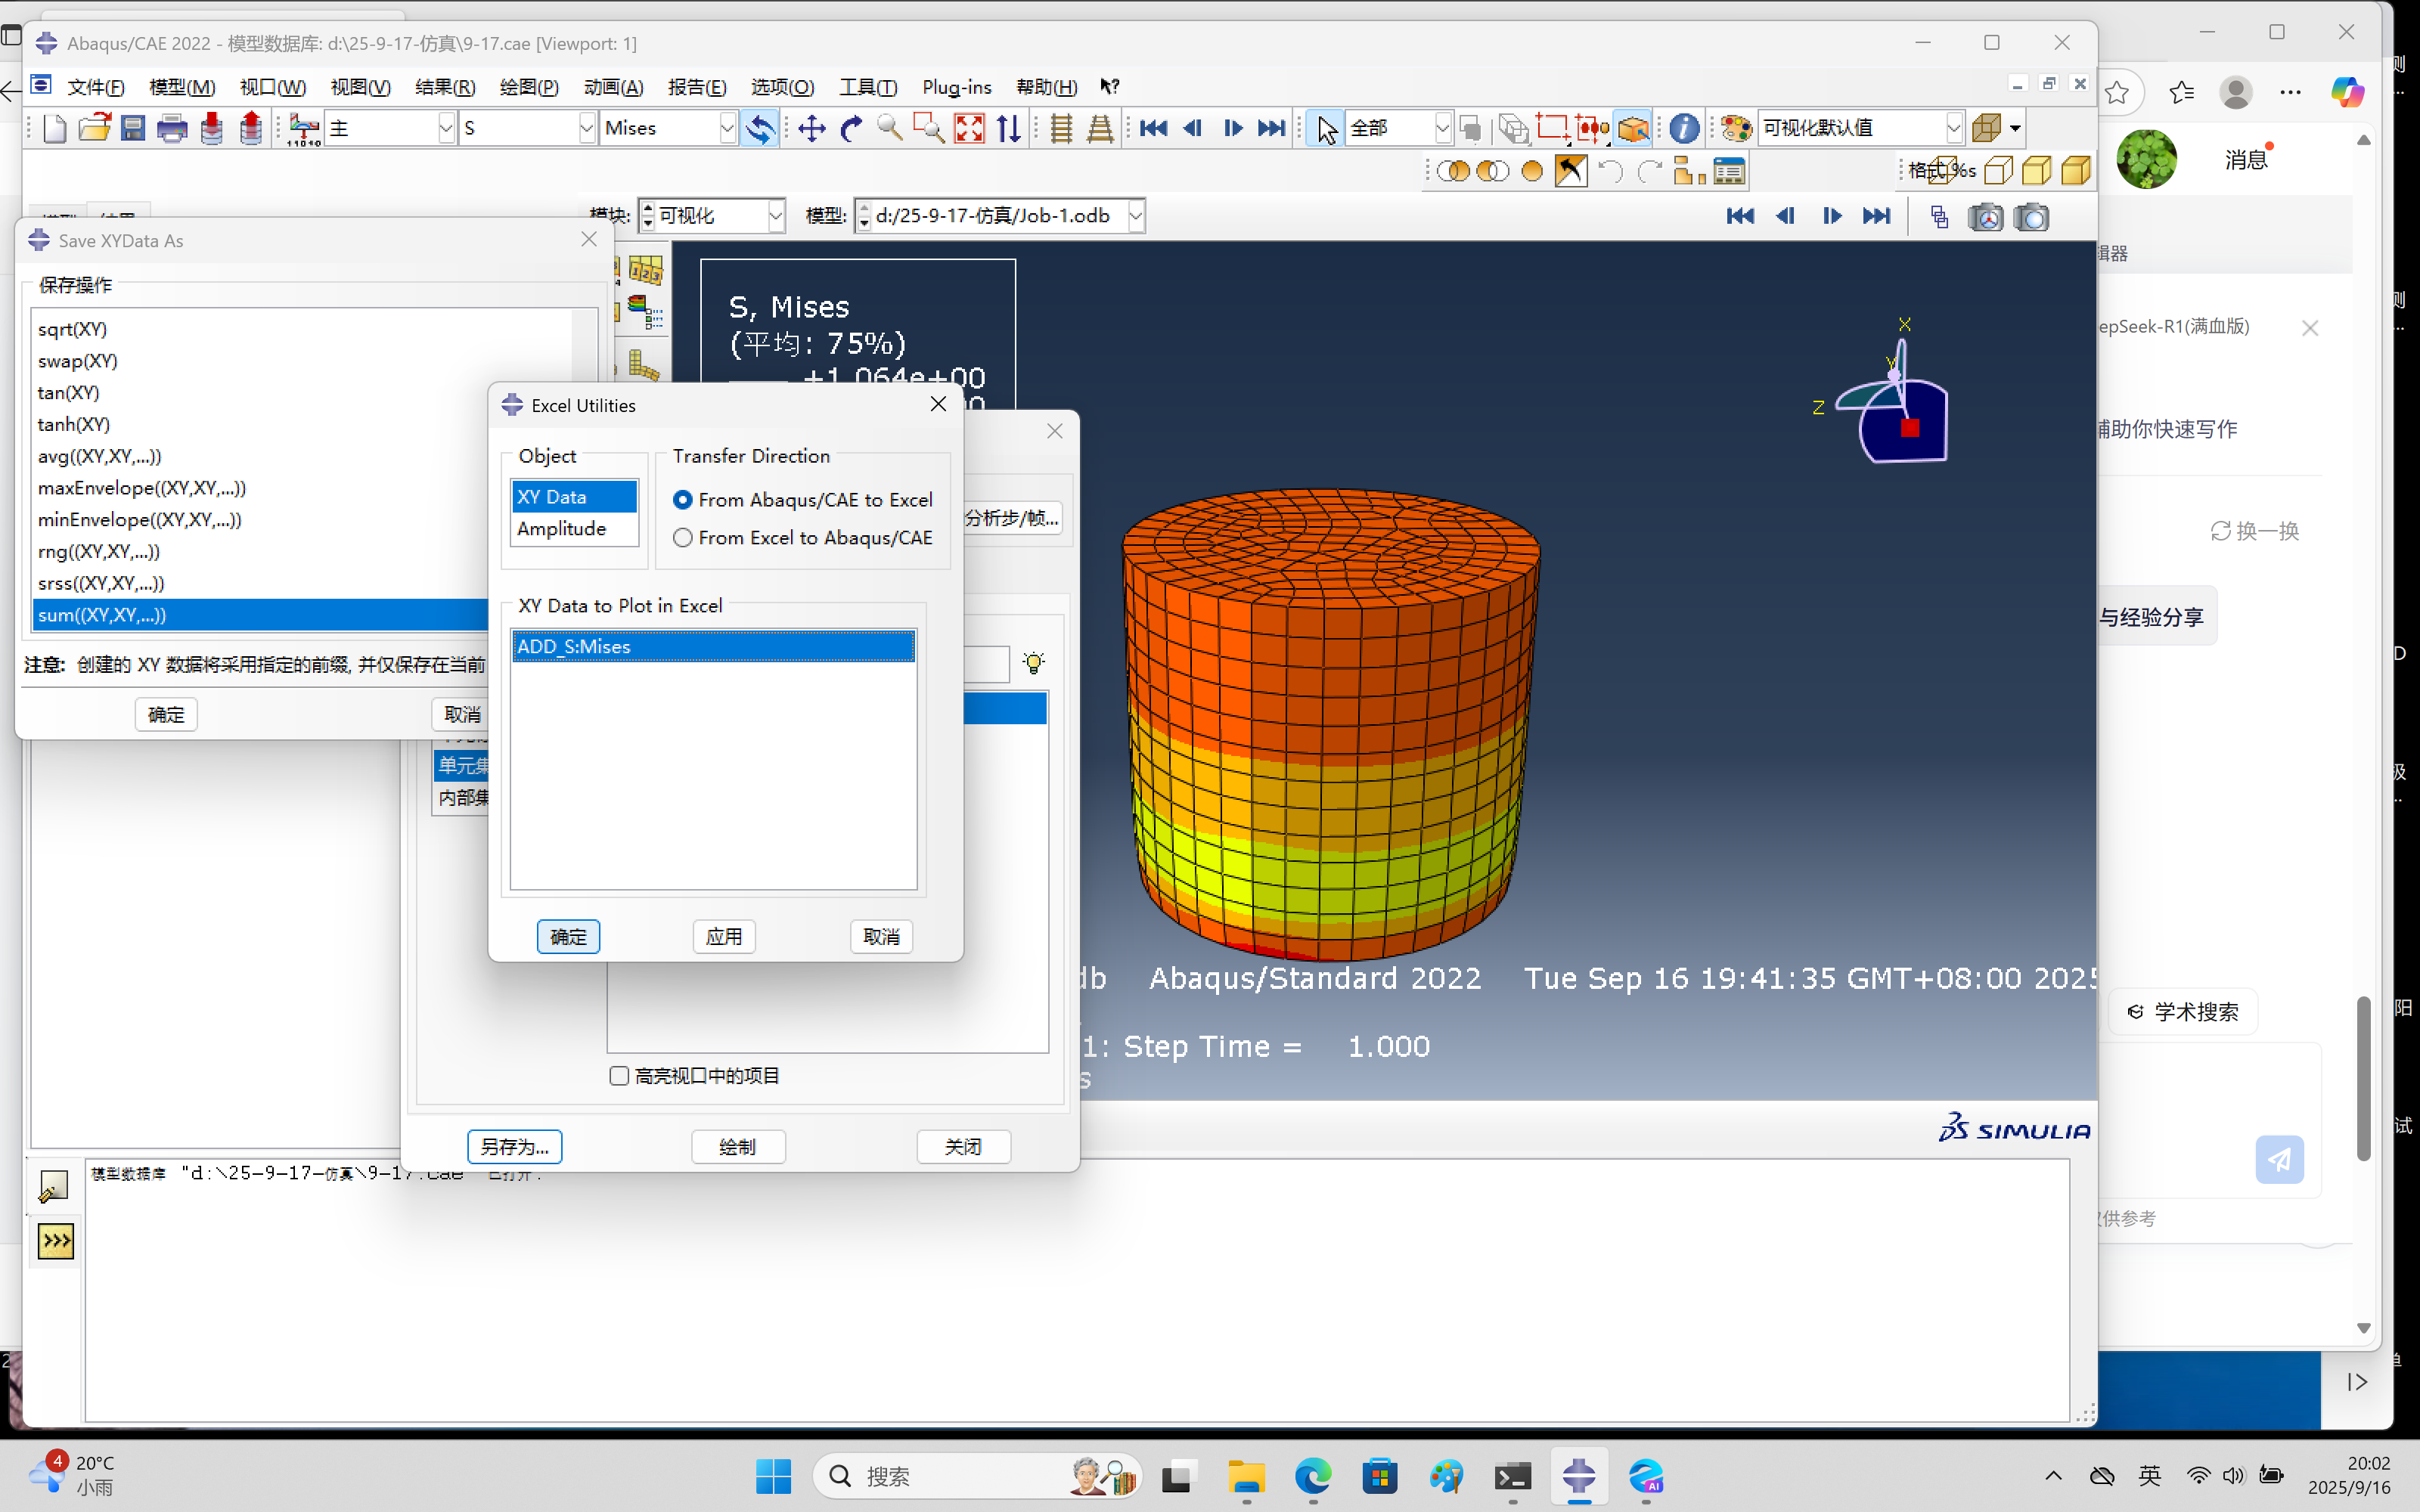Select the arrow selection cursor tool

(1326, 128)
